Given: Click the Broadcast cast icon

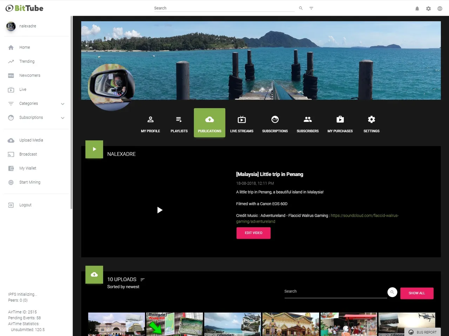Looking at the screenshot, I should coord(11,154).
